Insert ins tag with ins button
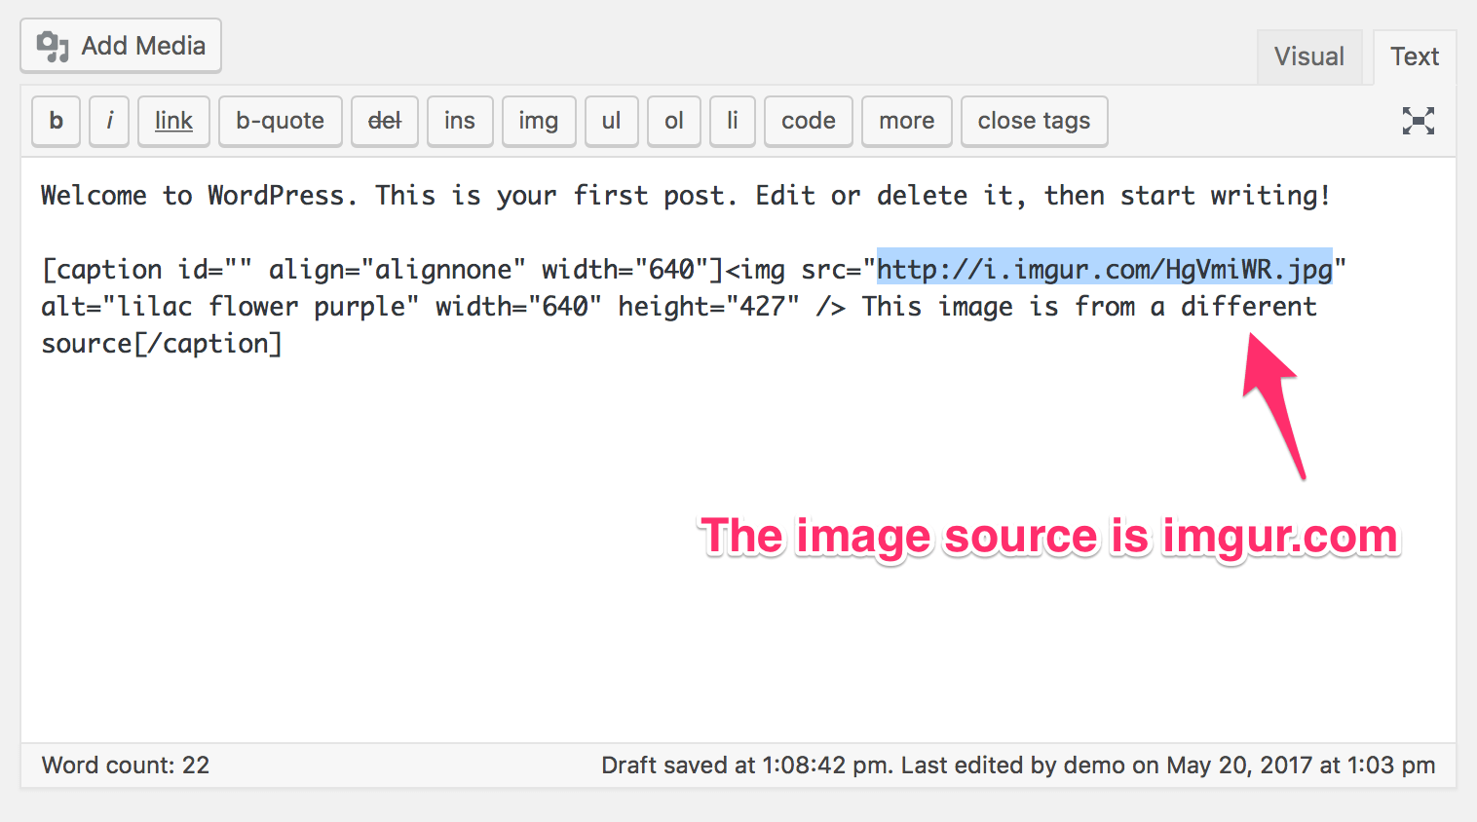 click(460, 121)
